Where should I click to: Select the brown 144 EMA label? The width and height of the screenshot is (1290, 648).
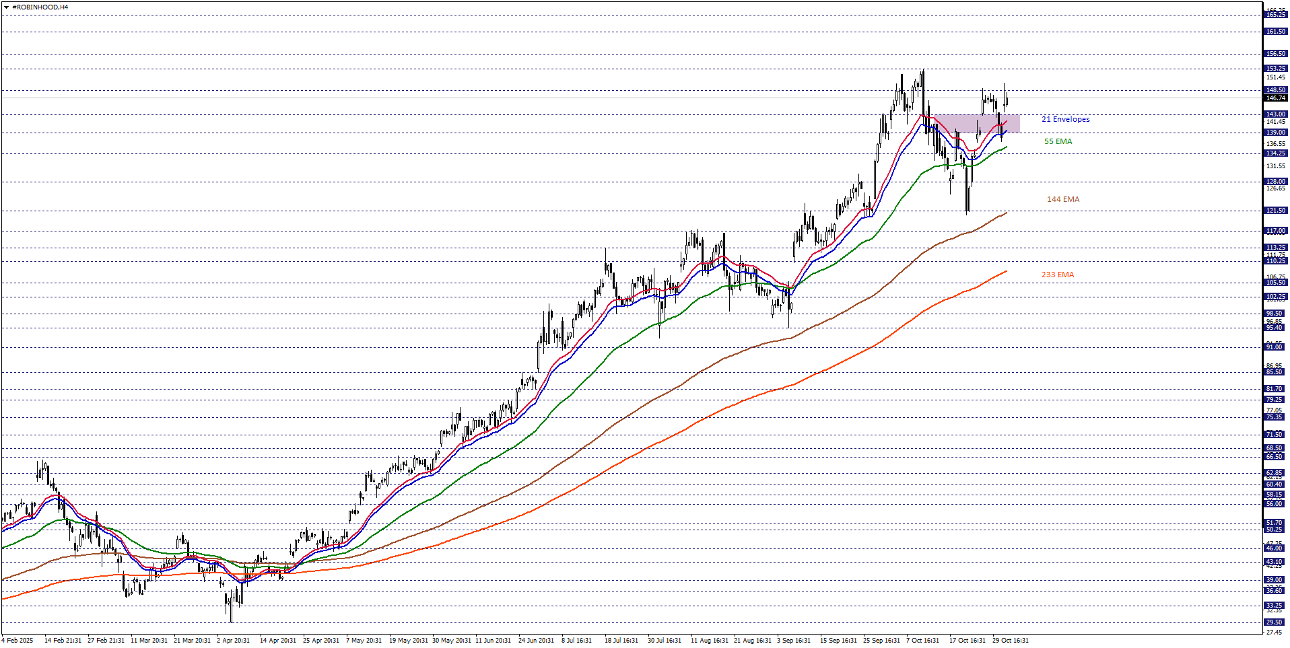click(1062, 199)
